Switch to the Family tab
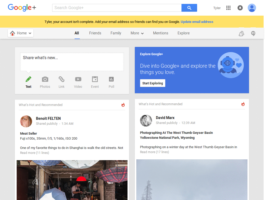Screen dimensions: 267x200 click(116, 33)
